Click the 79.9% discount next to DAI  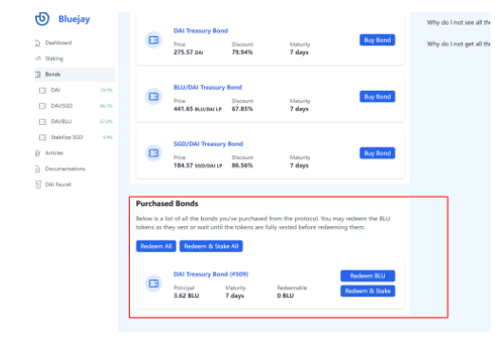pos(106,90)
